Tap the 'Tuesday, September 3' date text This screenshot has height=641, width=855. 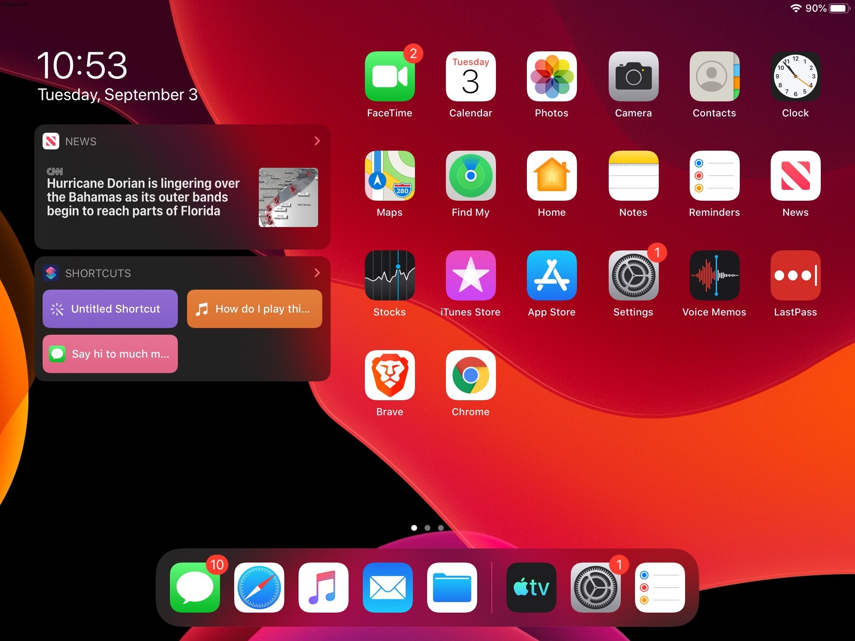118,95
